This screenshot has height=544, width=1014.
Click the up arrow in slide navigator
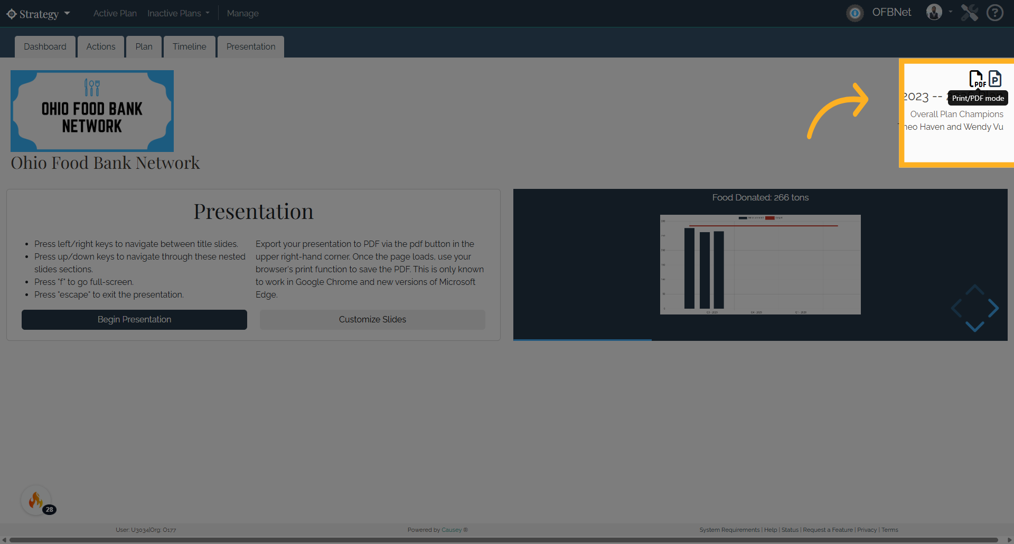(975, 290)
